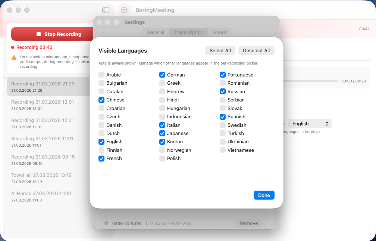
Task: Turn off the Japanese checkbox
Action: [x=162, y=134]
